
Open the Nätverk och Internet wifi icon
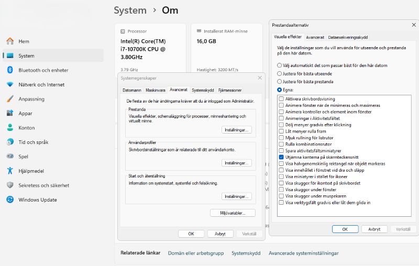tap(10, 84)
